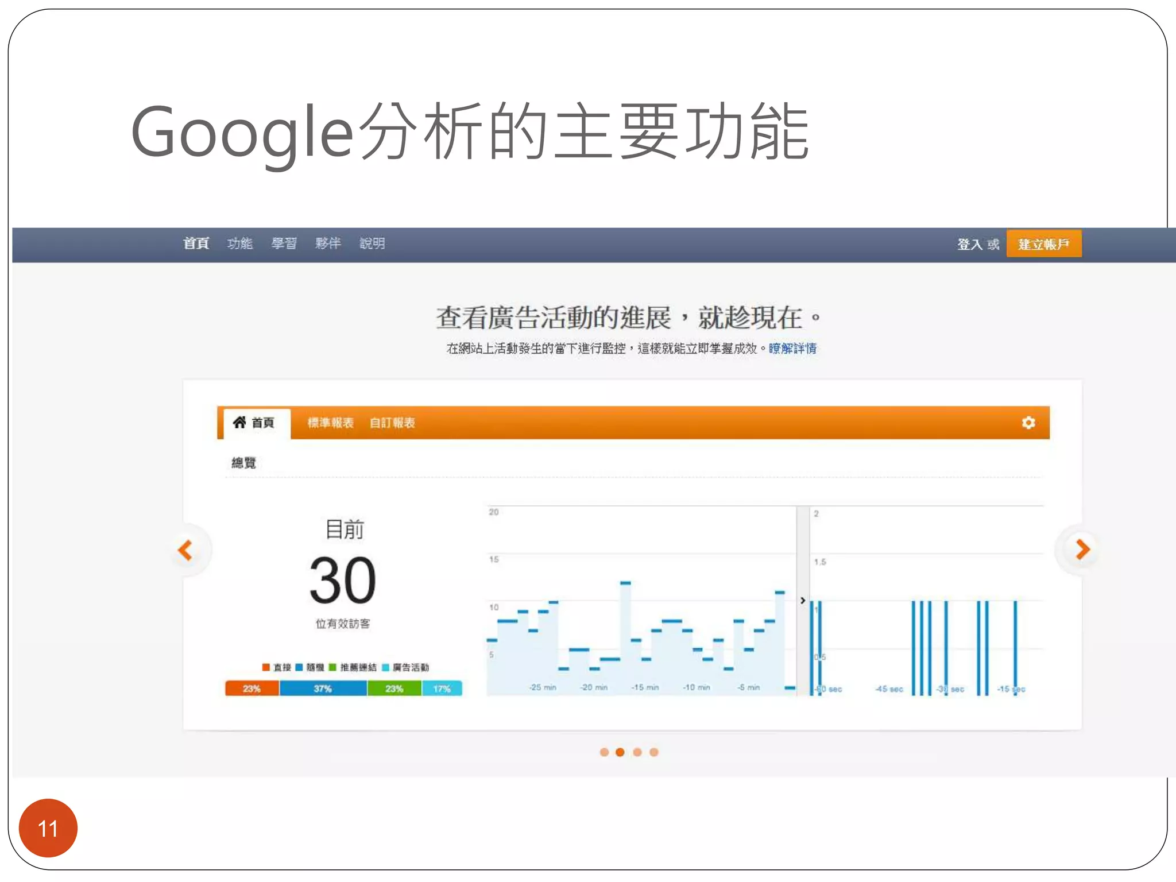Click the 直接 legend entry

point(277,667)
